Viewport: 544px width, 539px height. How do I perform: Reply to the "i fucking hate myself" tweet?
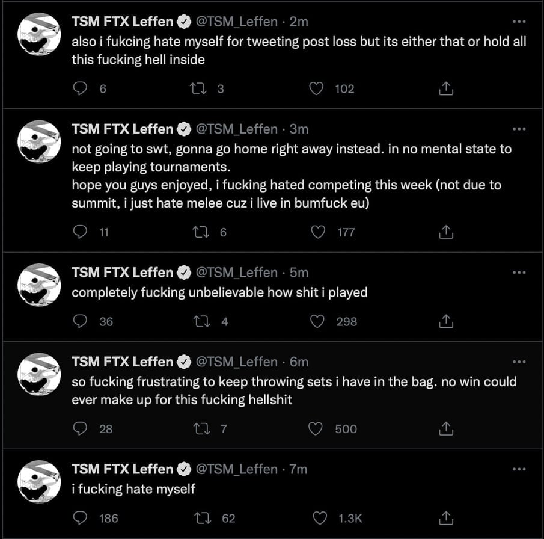[80, 518]
